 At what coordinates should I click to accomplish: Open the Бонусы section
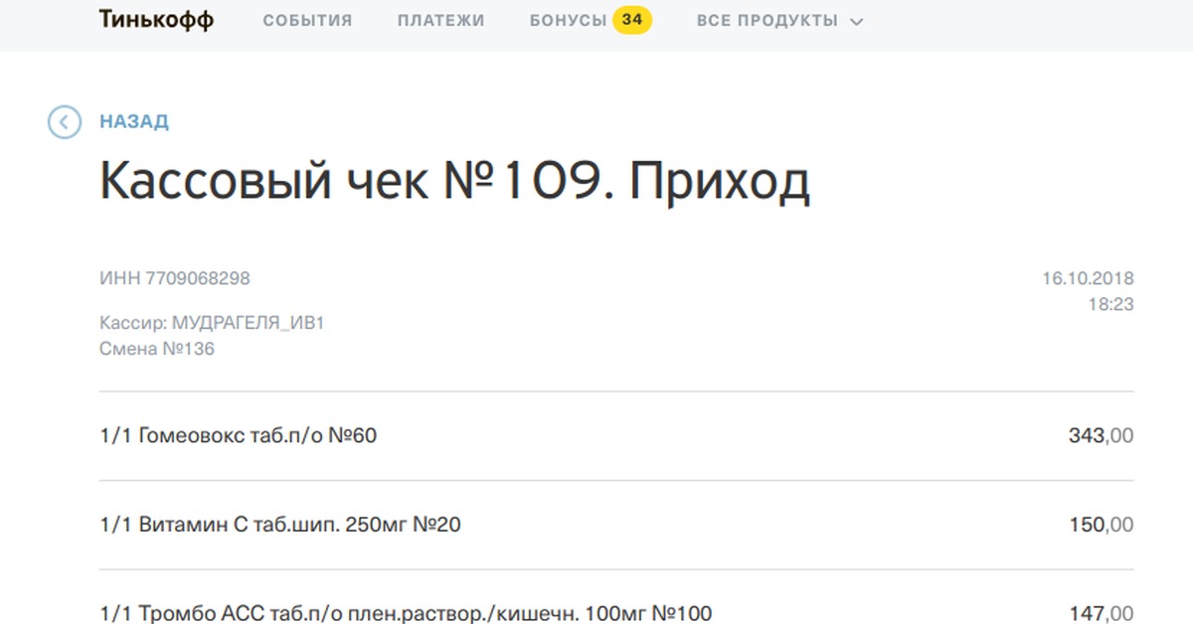568,21
